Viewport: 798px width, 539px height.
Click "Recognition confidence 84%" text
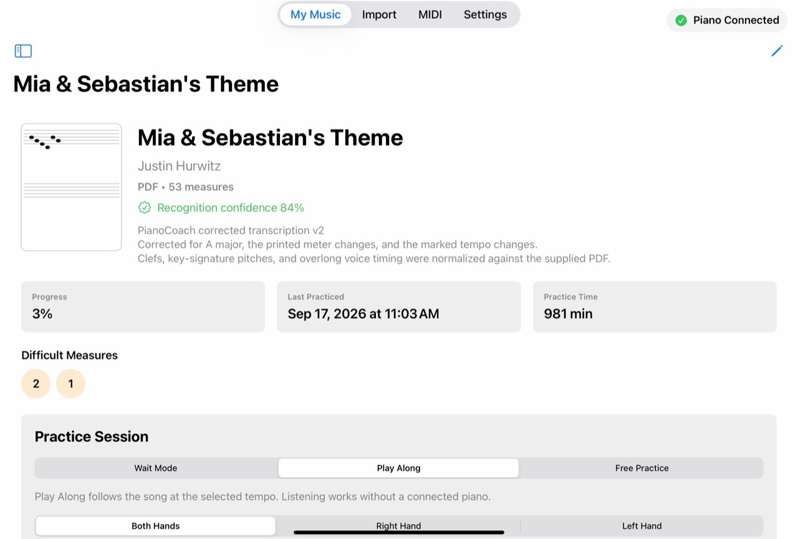pyautogui.click(x=231, y=208)
